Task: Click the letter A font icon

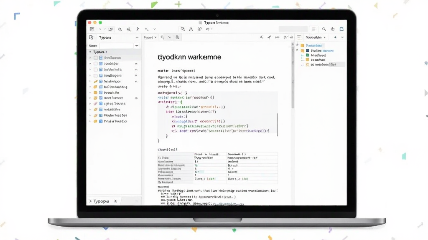Action: tap(191, 29)
